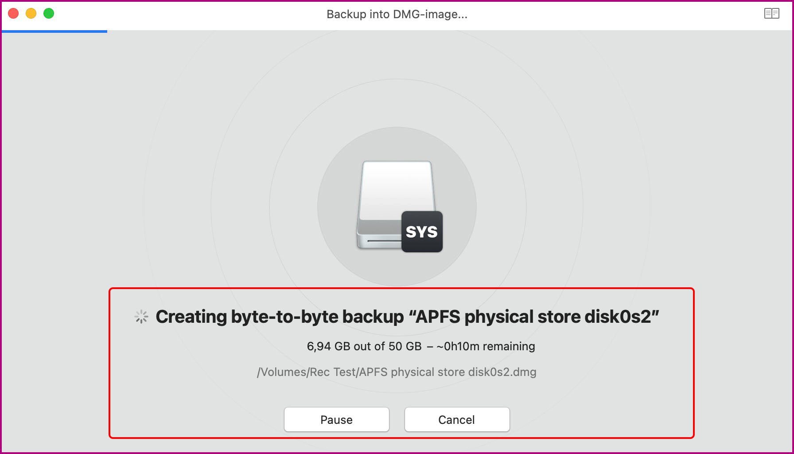Pause the byte-to-byte backup

point(336,419)
